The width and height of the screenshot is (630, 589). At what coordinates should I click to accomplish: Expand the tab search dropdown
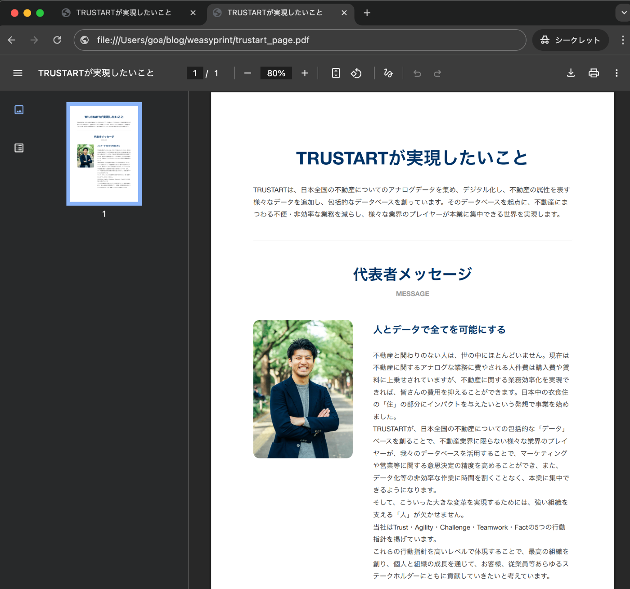(624, 13)
